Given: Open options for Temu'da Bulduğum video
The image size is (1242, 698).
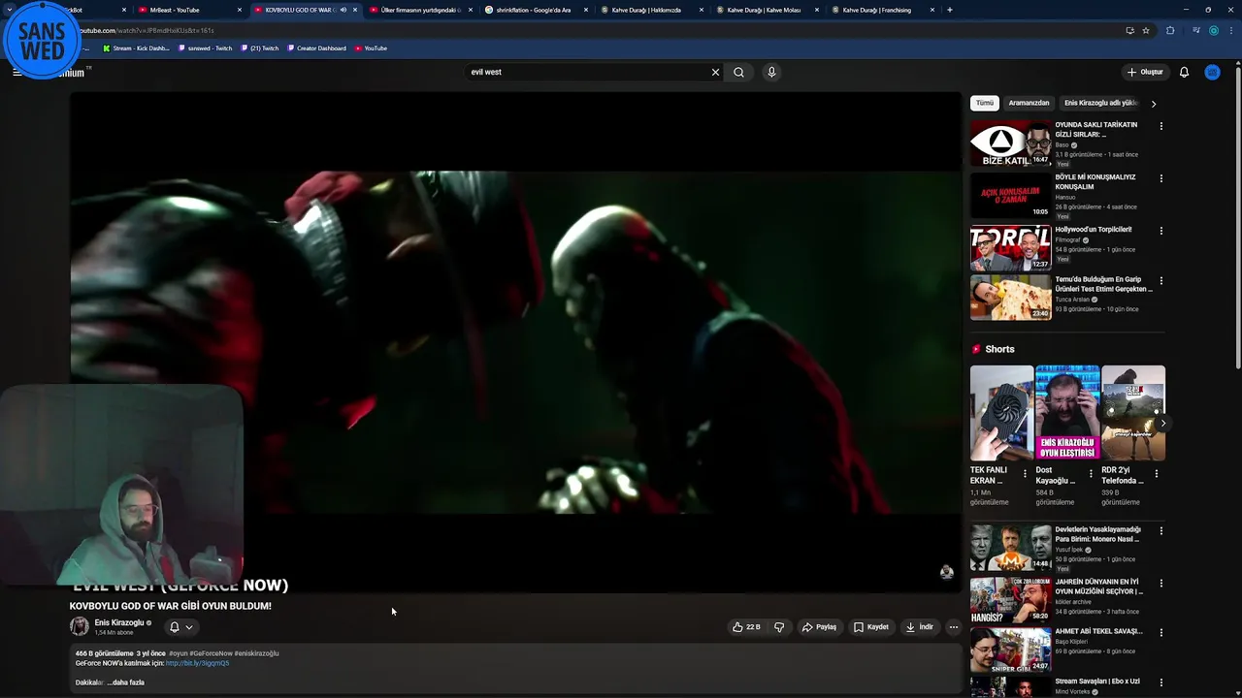Looking at the screenshot, I should click(x=1160, y=280).
